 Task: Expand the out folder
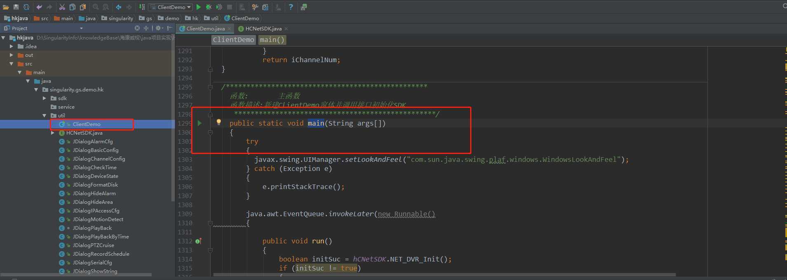[x=12, y=55]
